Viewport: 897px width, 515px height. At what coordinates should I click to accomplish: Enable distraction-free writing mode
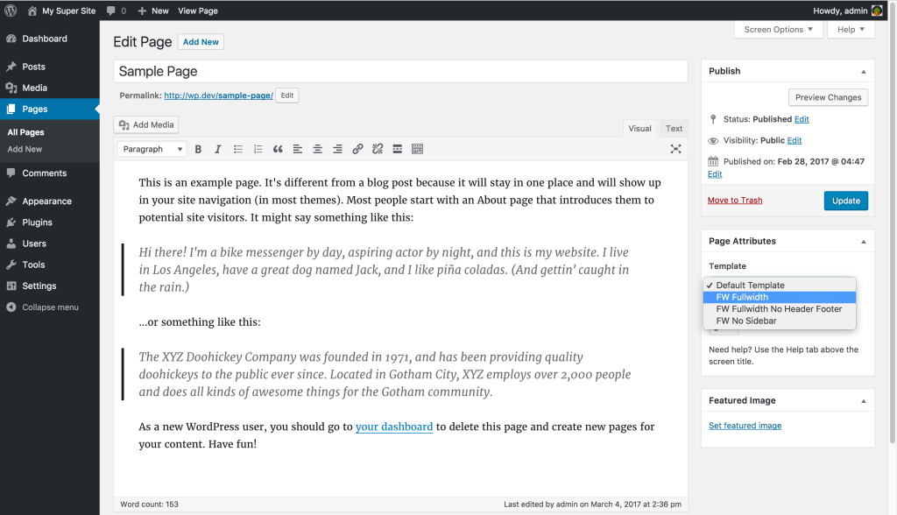tap(675, 149)
